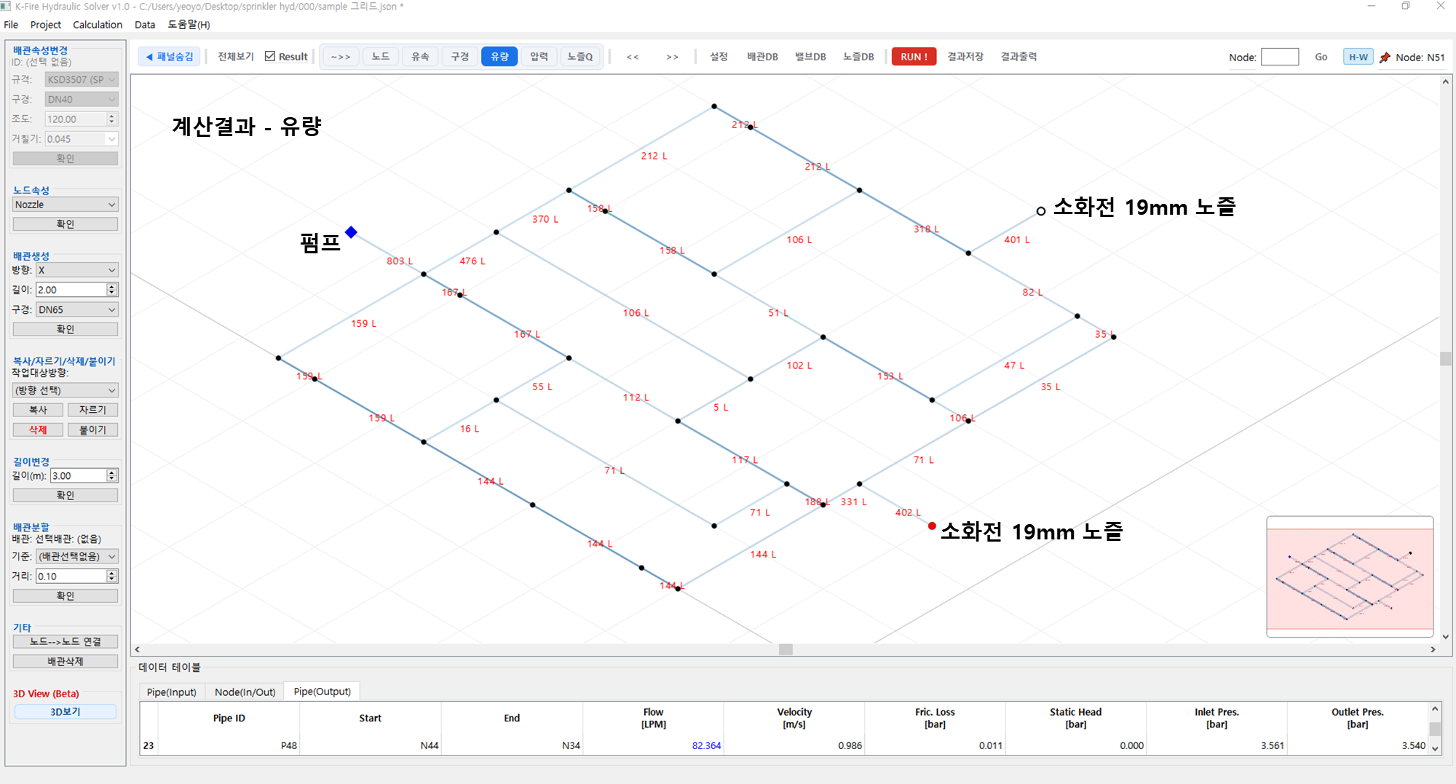Image resolution: width=1456 pixels, height=784 pixels.
Task: Click the 자르기 cut button
Action: point(92,410)
